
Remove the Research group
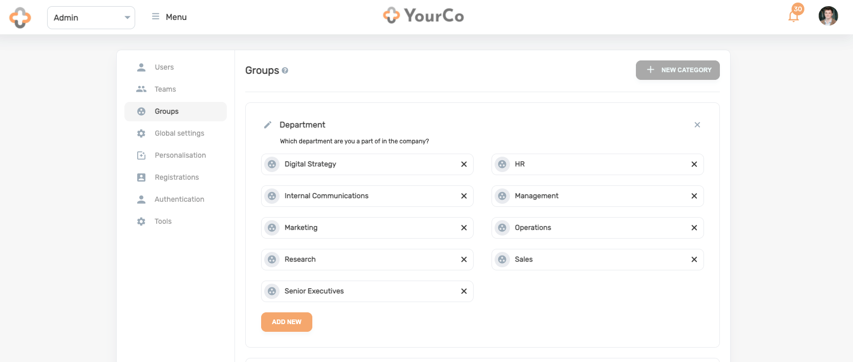(x=464, y=260)
